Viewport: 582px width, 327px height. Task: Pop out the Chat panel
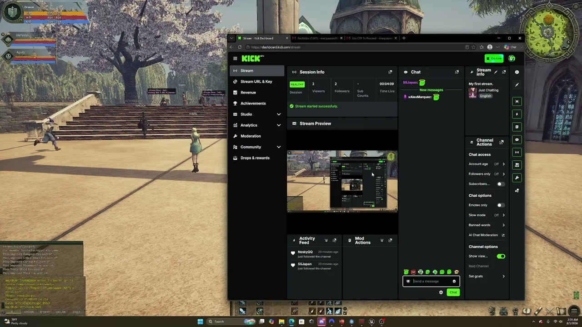[457, 72]
